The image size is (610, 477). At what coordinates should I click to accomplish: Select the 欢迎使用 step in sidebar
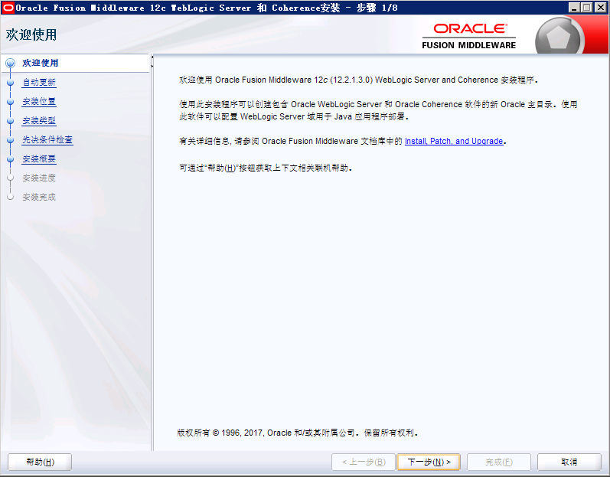pyautogui.click(x=40, y=63)
